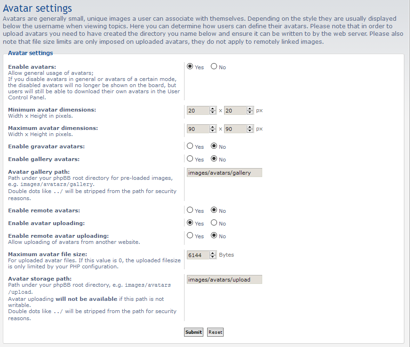This screenshot has width=410, height=347.
Task: Decrease maximum avatar height spinner
Action: 250,131
